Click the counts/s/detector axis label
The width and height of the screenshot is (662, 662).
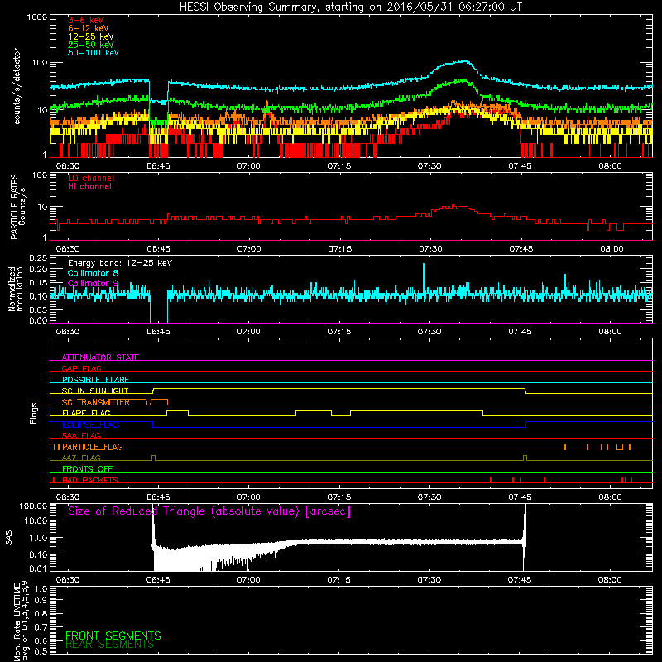17,86
